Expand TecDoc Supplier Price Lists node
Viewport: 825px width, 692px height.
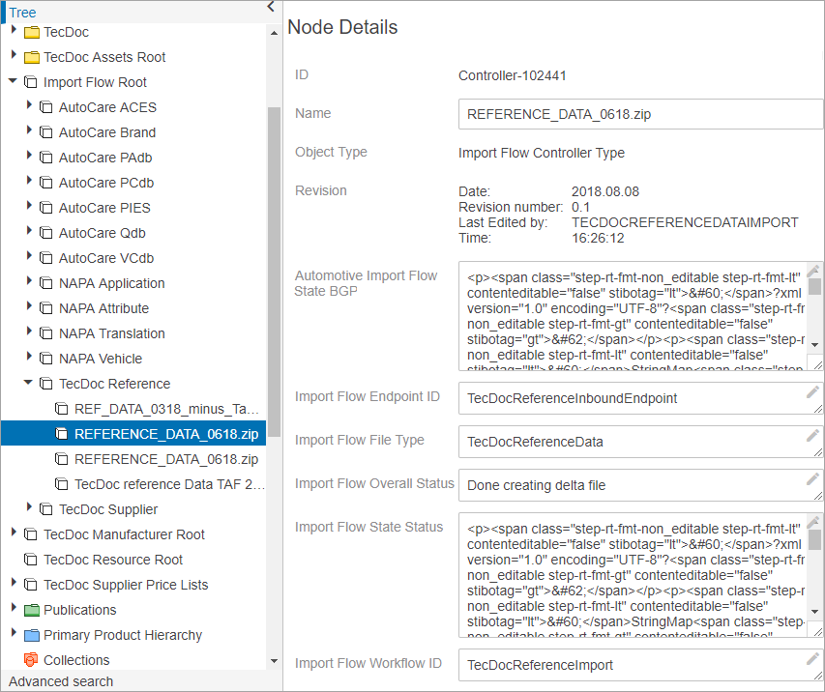pyautogui.click(x=14, y=583)
